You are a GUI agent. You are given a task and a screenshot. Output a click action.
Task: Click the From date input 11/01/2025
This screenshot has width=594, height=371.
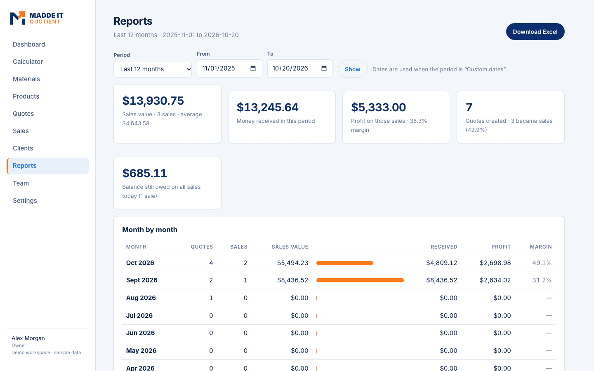(x=229, y=68)
